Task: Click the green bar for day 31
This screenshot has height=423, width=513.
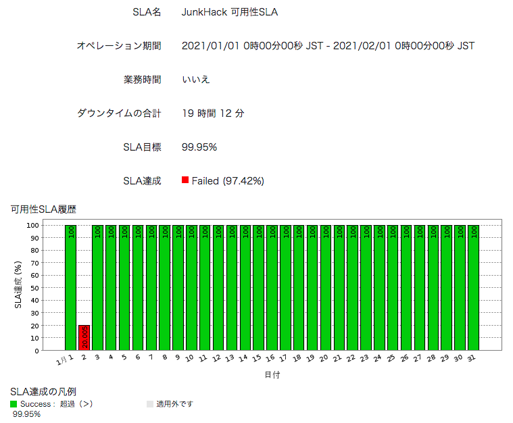Action: click(473, 287)
